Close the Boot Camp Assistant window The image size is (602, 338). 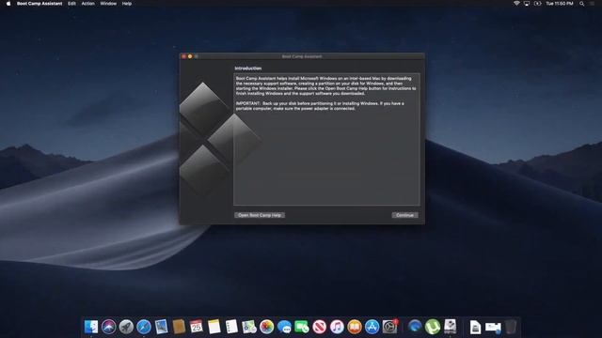[184, 56]
